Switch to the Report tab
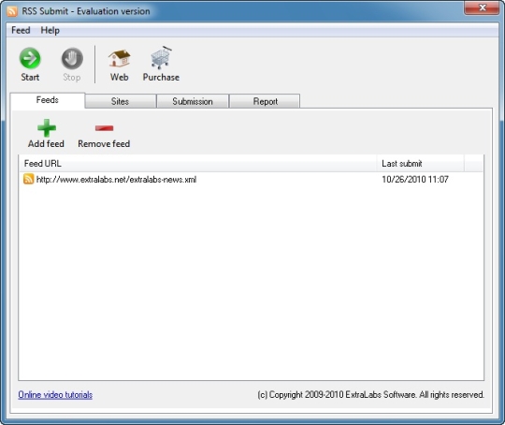The height and width of the screenshot is (425, 505). [265, 101]
